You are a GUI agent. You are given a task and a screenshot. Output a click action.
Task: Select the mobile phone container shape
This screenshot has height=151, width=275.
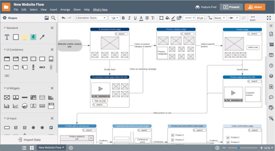(51, 59)
